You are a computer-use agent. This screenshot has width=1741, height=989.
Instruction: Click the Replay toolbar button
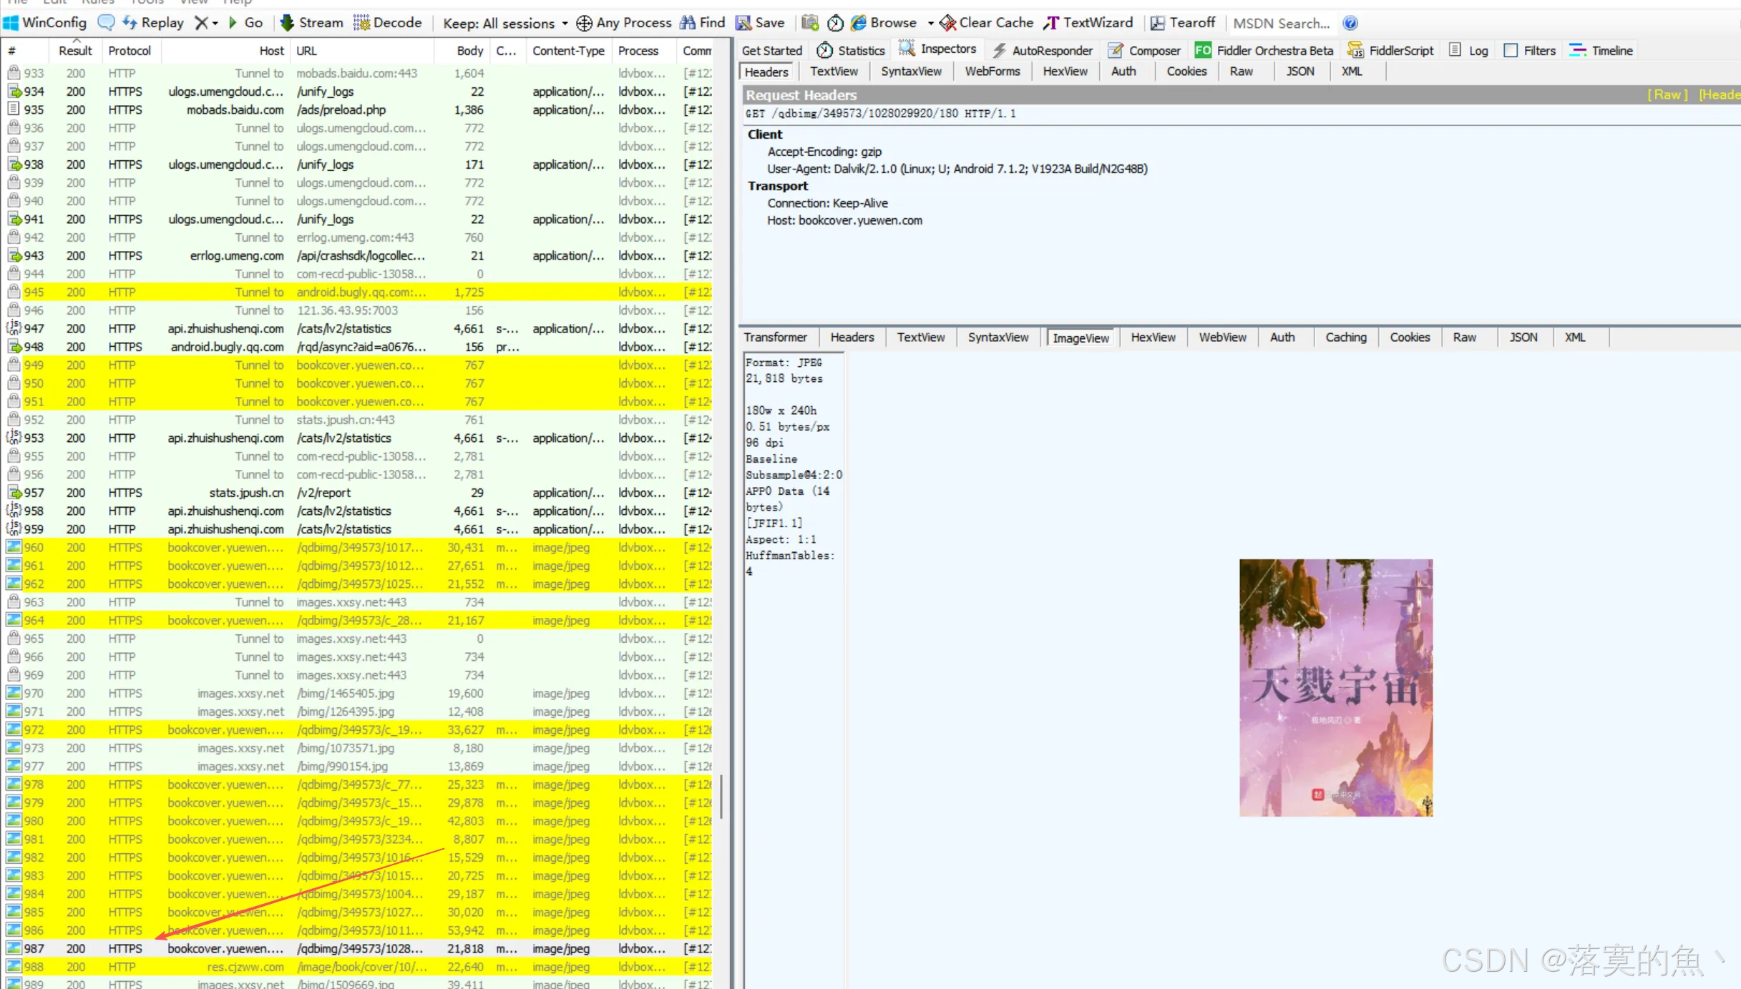[x=153, y=23]
